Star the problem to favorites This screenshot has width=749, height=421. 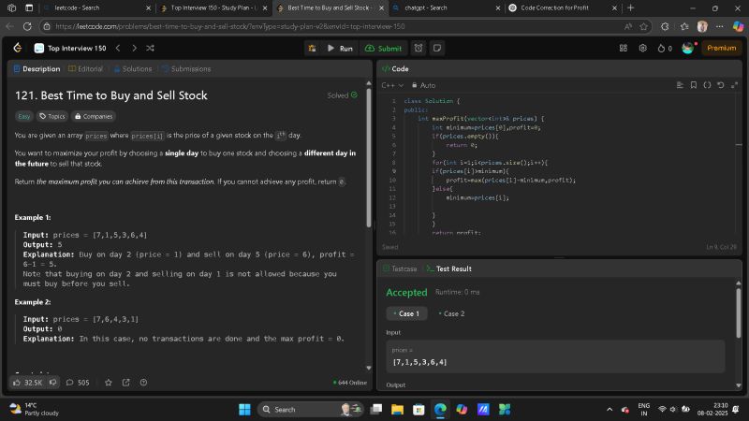coord(109,383)
